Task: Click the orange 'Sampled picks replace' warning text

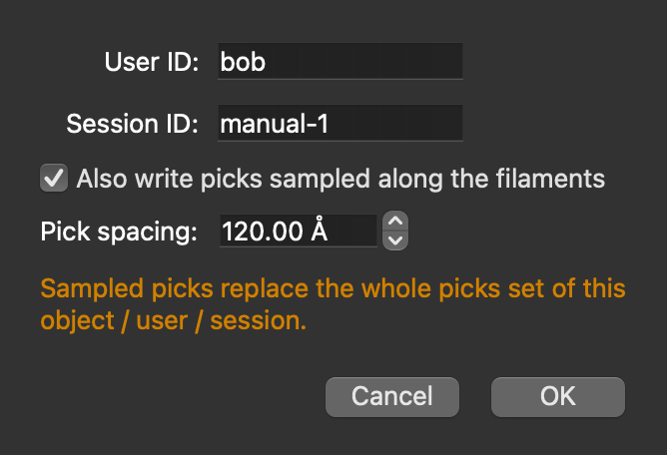Action: coord(174,288)
